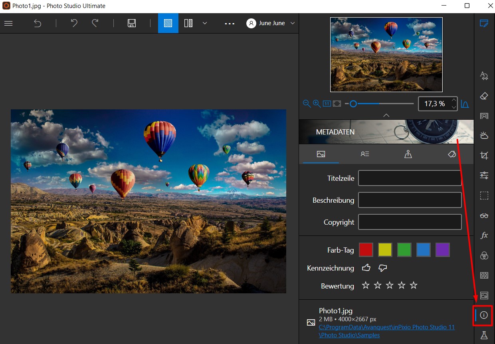Click the zoom slider handle
The width and height of the screenshot is (495, 344).
[x=353, y=104]
